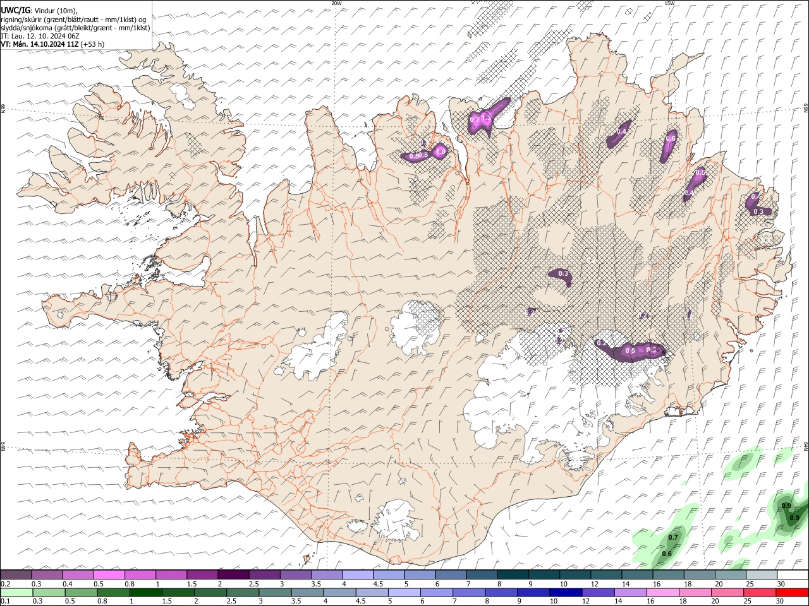Pick the snow legend swatch starting at 1.5
This screenshot has width=809, height=606.
(202, 574)
